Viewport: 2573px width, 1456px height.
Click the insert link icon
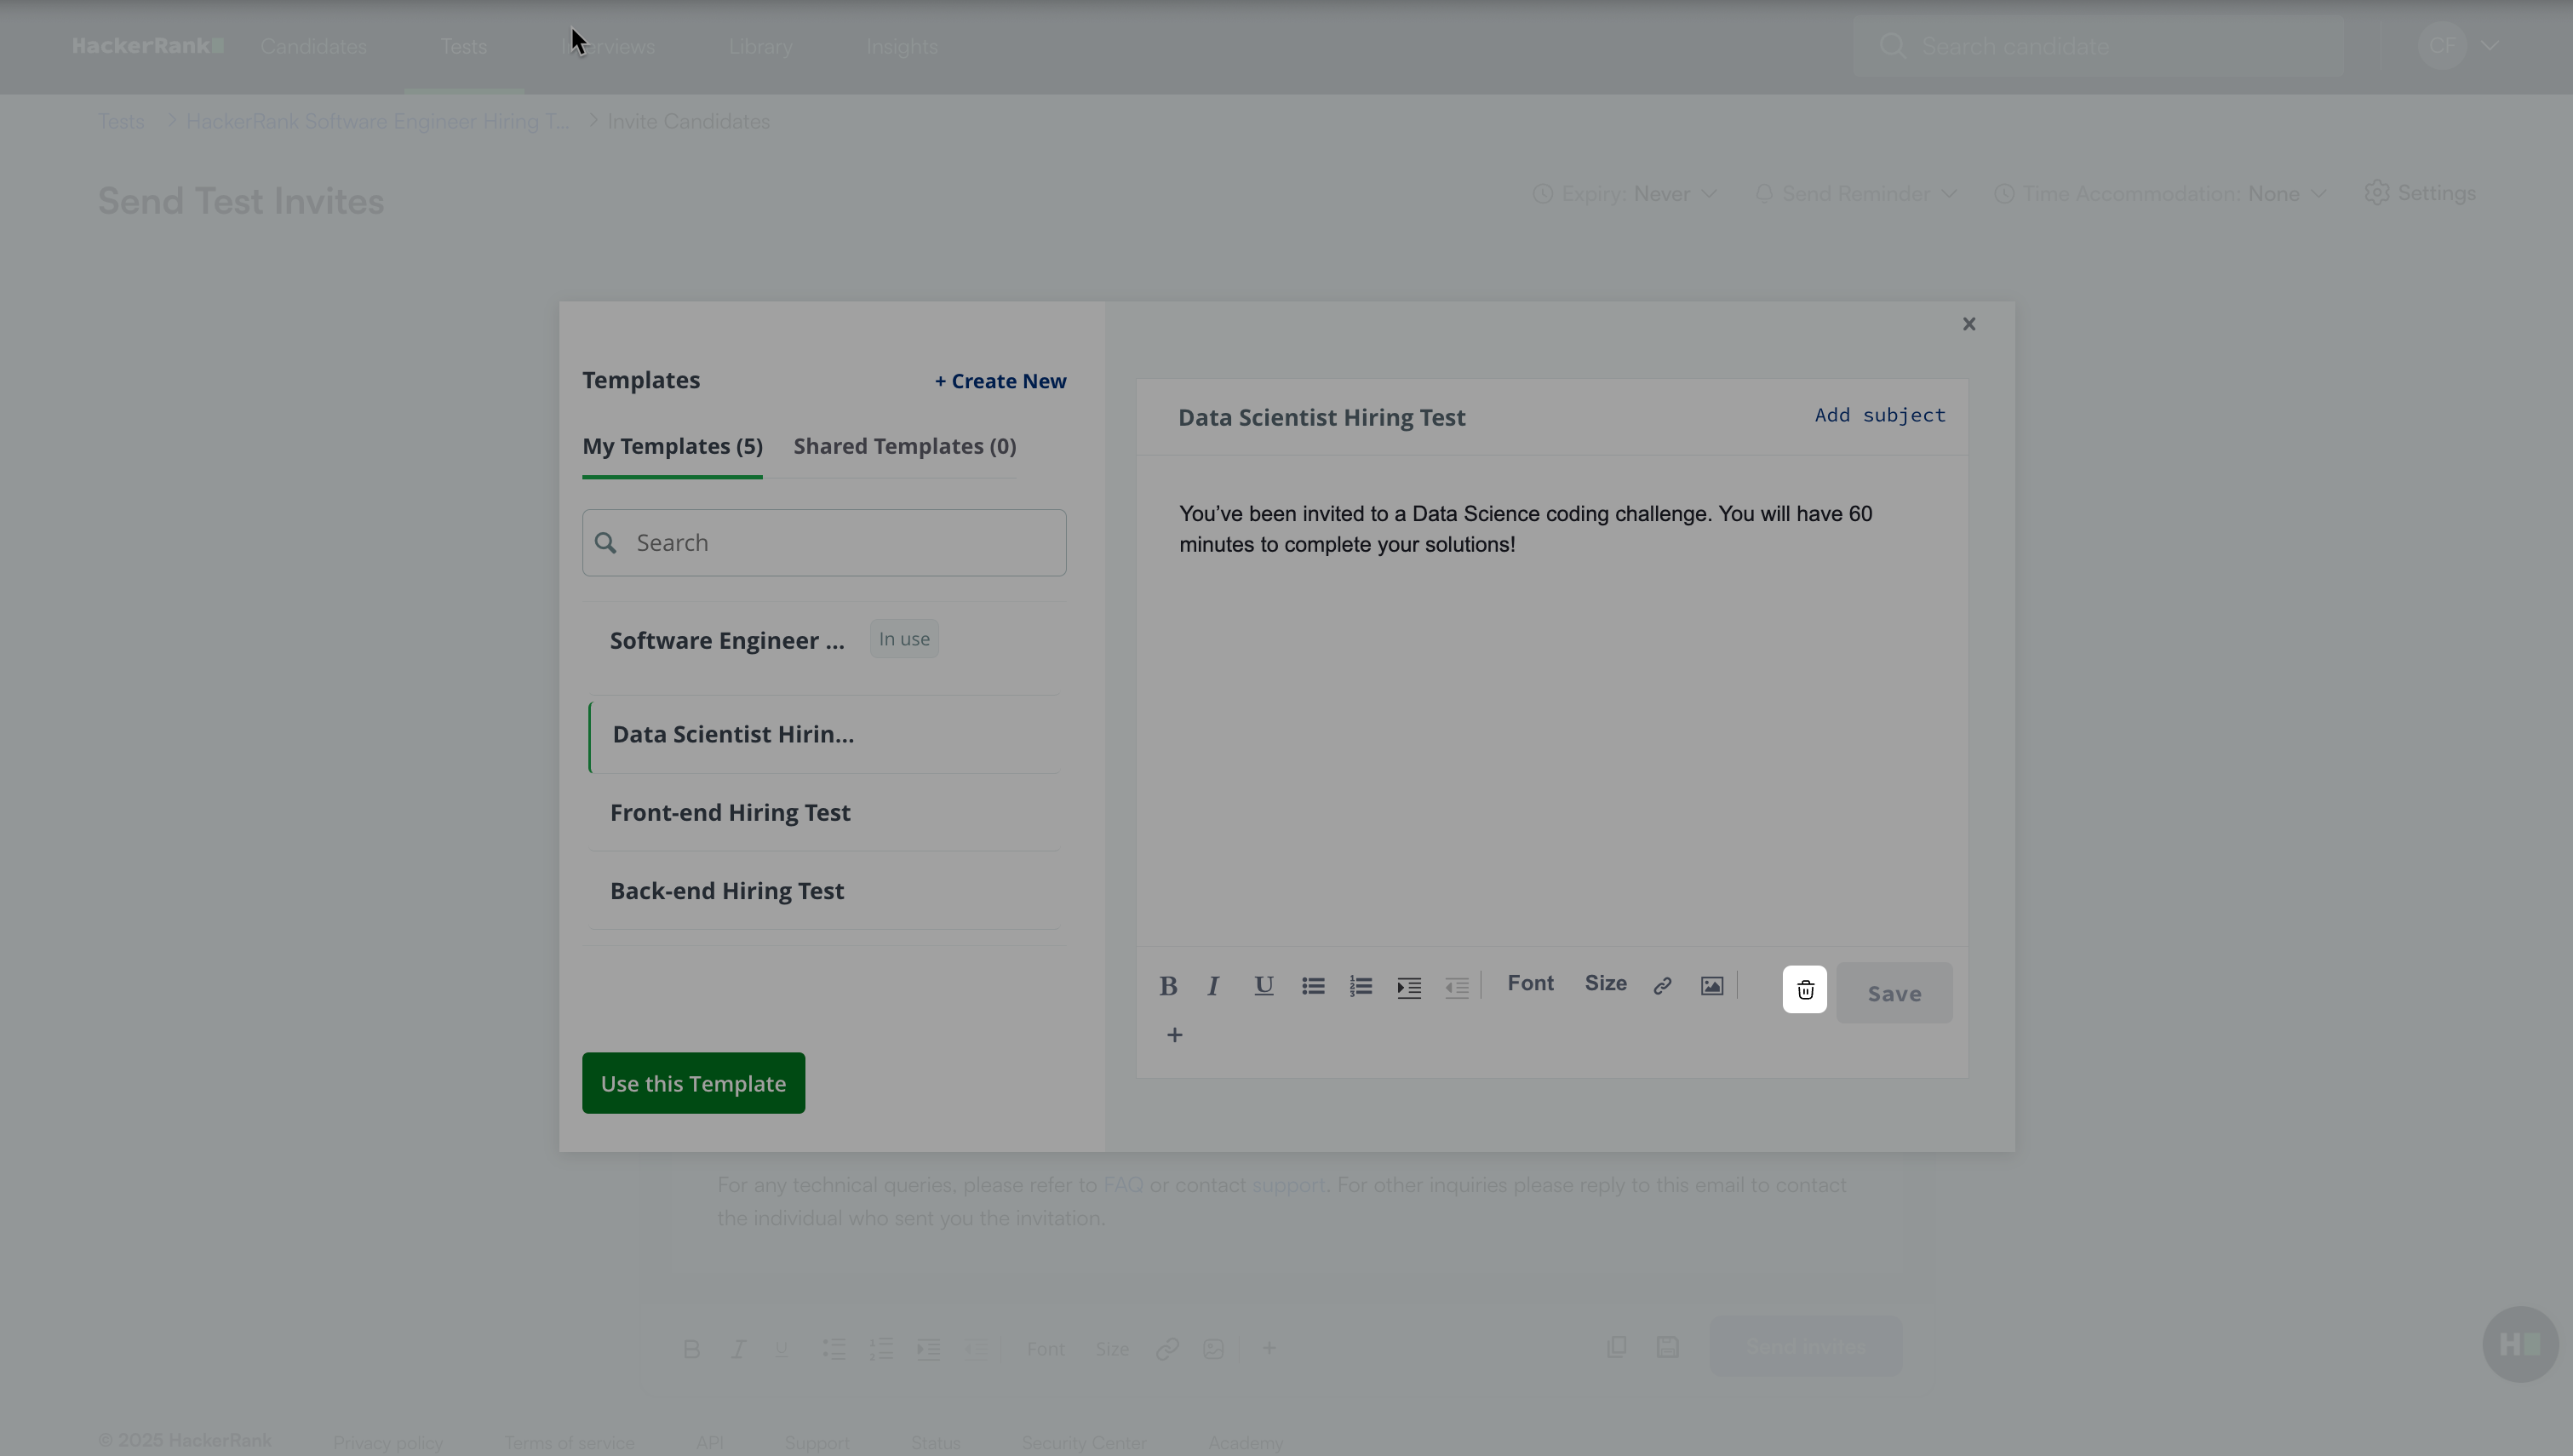pyautogui.click(x=1662, y=986)
